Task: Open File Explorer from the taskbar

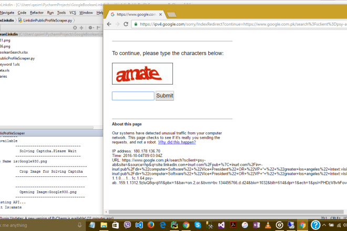Action: (x=104, y=225)
